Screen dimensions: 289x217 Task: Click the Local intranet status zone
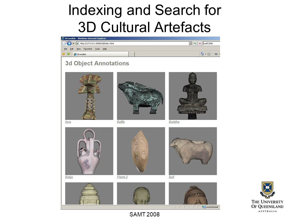[210, 207]
